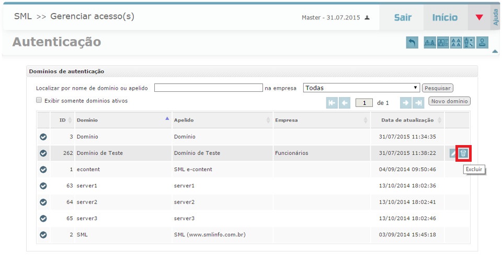Click the person with tools toolbar icon
This screenshot has width=502, height=264.
(469, 43)
